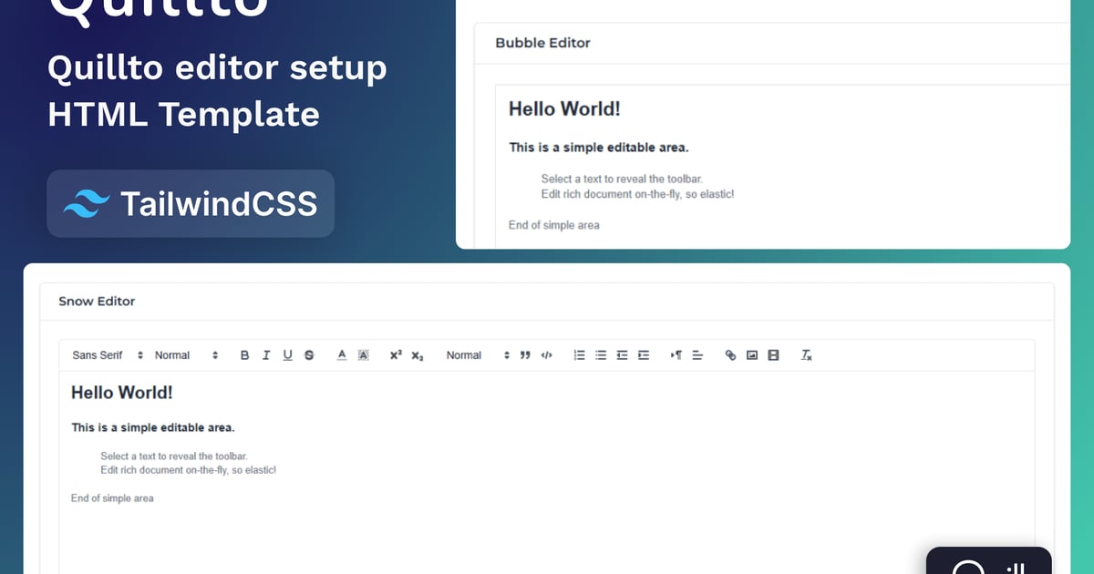Decrease the indent level

pyautogui.click(x=622, y=355)
